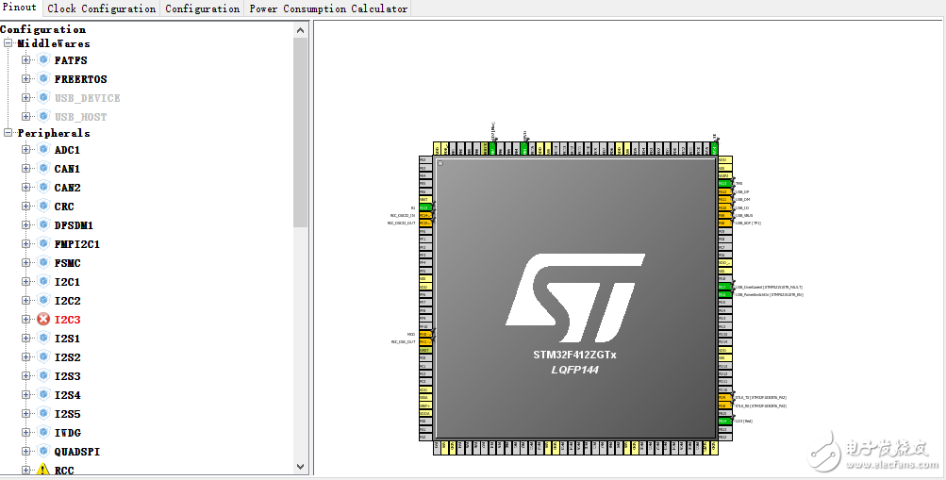This screenshot has height=480, width=946.
Task: Click the orange pin labeled USB_SOF
Action: pyautogui.click(x=724, y=223)
